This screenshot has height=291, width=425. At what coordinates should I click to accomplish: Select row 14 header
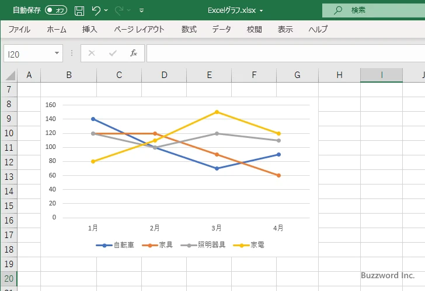pos(9,191)
